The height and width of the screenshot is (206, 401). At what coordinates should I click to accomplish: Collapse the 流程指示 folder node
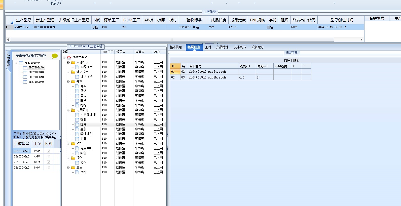(68, 62)
